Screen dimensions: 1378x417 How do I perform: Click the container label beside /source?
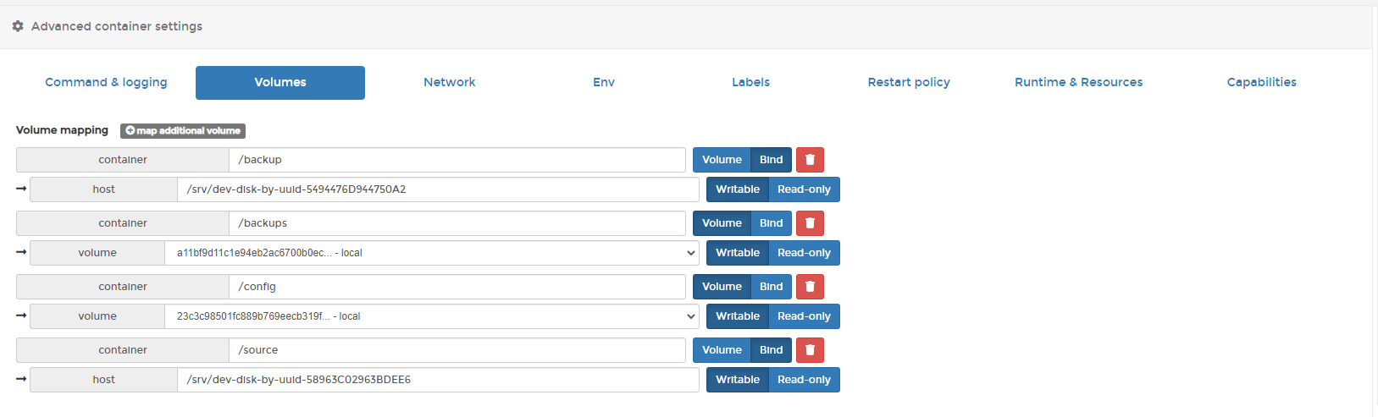coord(123,350)
